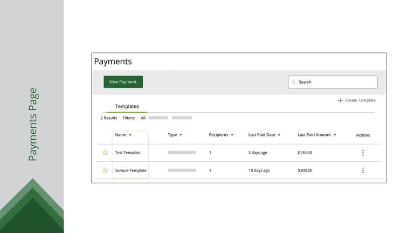Click the New Payment button

pyautogui.click(x=123, y=82)
